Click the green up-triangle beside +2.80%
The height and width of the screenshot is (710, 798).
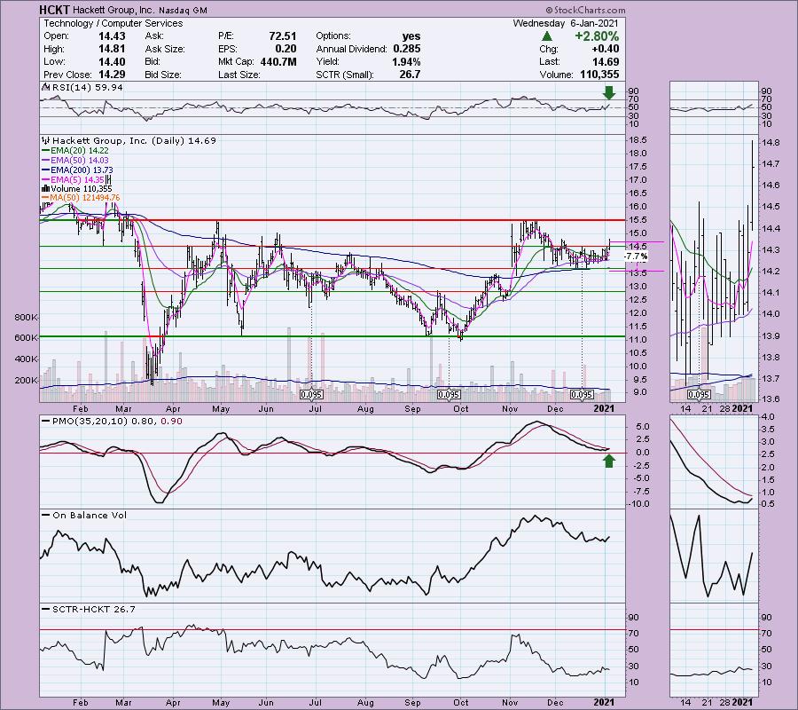point(547,36)
